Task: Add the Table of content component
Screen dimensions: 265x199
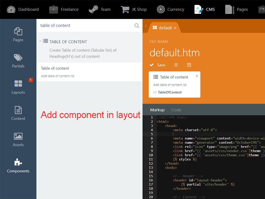Action: (x=89, y=72)
